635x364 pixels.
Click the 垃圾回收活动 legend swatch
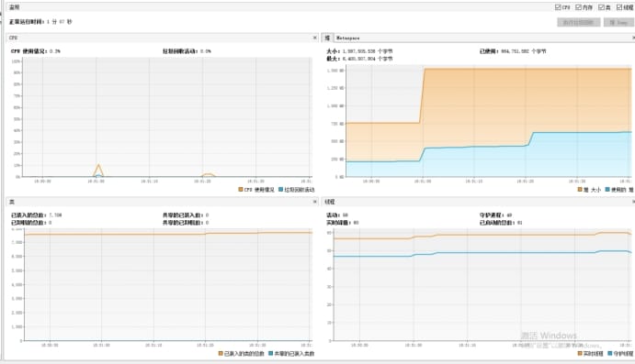280,190
